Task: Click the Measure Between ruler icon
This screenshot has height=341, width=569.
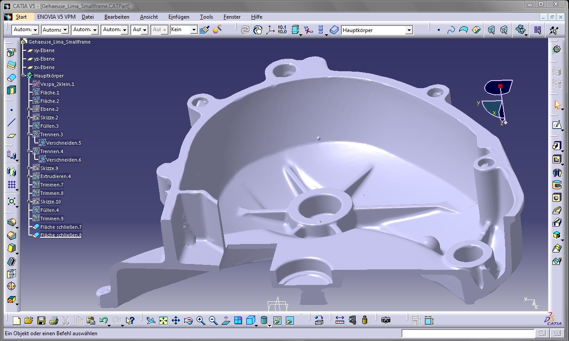Action: [x=340, y=320]
